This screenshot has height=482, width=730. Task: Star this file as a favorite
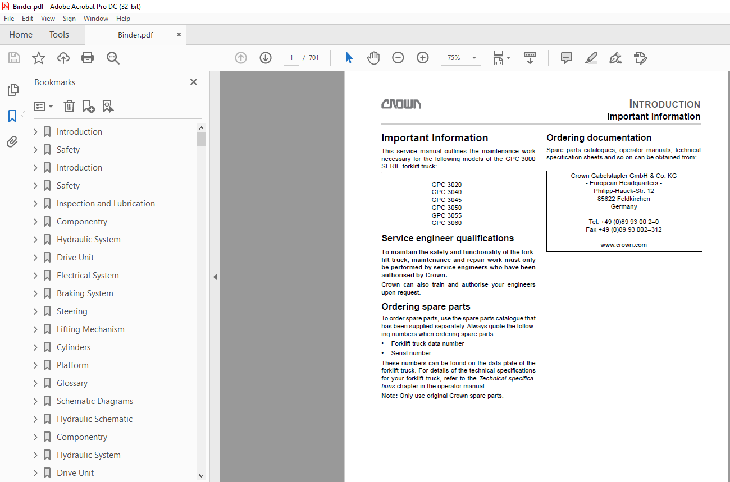pos(38,58)
